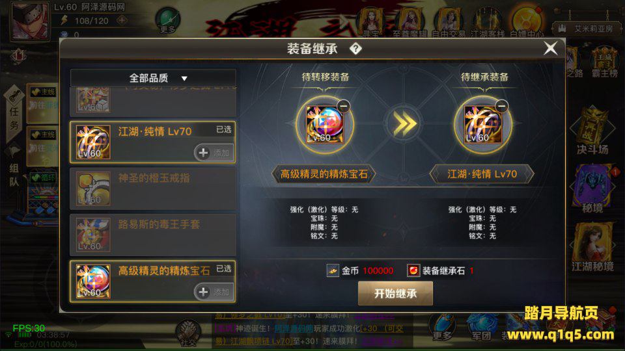Image resolution: width=625 pixels, height=351 pixels.
Task: Select 神圣的橙玉戒指 in equipment list
Action: (153, 188)
